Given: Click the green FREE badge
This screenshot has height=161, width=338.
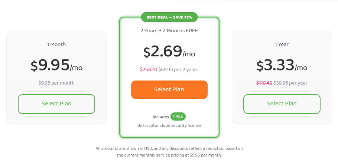Looking at the screenshot, I should click(x=178, y=116).
